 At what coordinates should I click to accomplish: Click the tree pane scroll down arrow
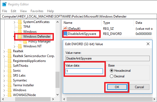(57, 95)
